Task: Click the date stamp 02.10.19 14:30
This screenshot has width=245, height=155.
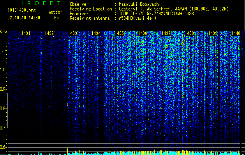Action: 24,18
